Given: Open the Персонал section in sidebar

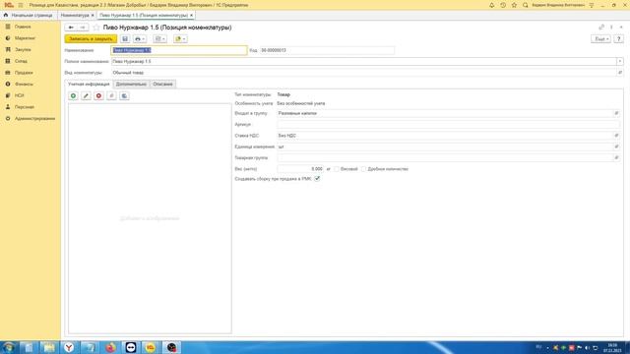Looking at the screenshot, I should click(24, 107).
